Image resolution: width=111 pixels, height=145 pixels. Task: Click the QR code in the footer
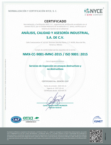point(96,136)
